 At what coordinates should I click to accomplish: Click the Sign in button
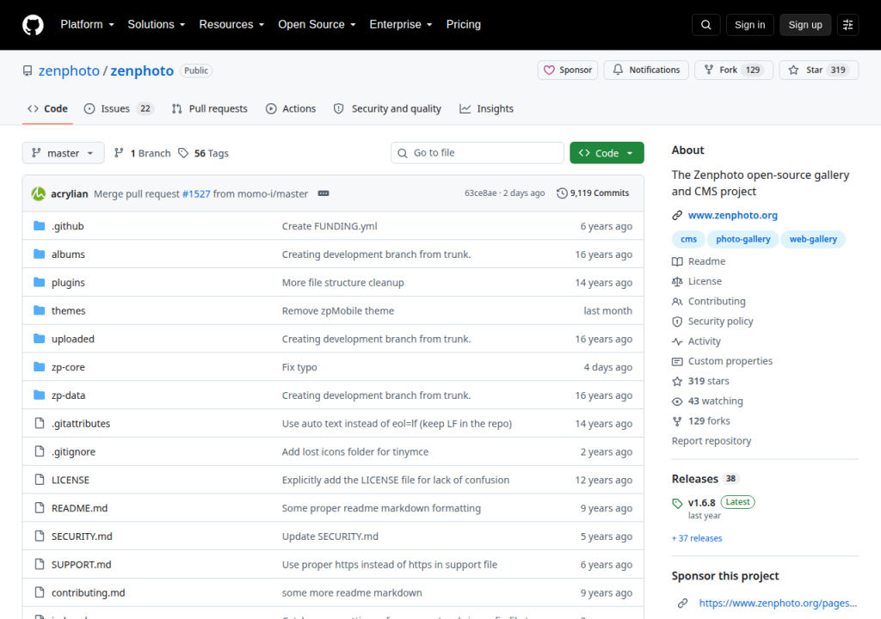click(749, 25)
